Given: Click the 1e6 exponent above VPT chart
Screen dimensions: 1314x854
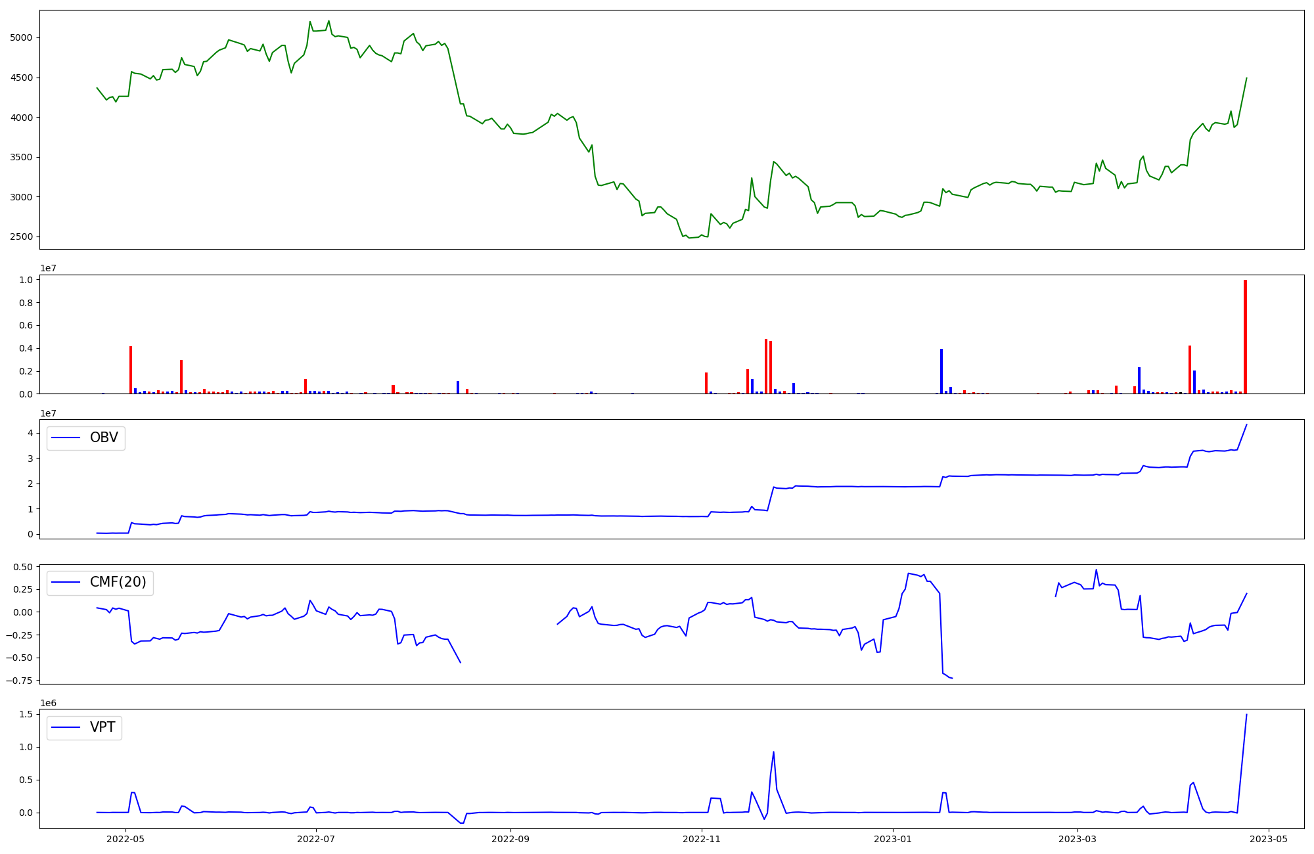Looking at the screenshot, I should 48,703.
